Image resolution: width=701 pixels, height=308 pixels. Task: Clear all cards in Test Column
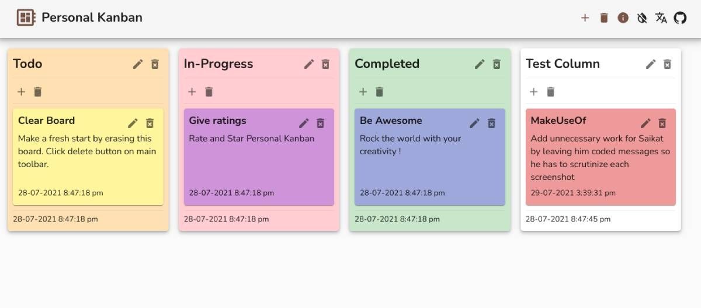550,92
